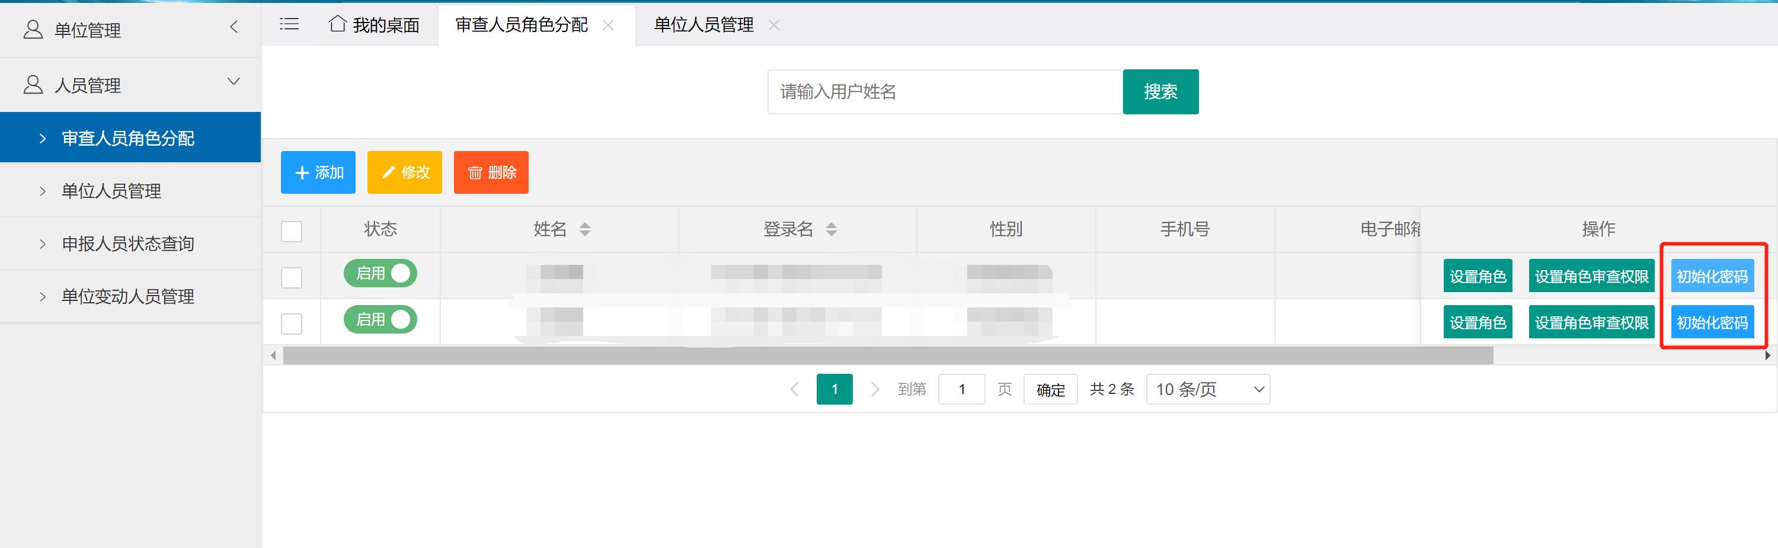Viewport: 1778px width, 548px height.
Task: Click the plus icon on 添加 button
Action: (x=302, y=172)
